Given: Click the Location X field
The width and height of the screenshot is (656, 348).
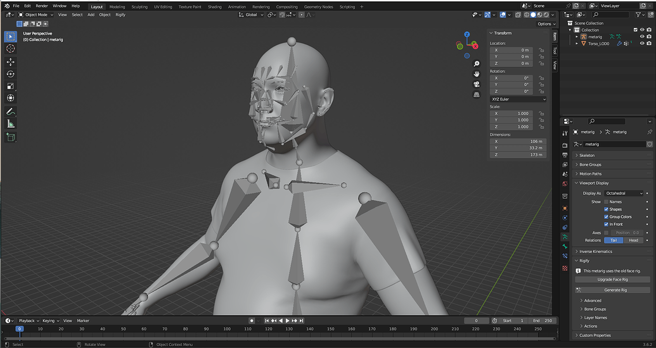Looking at the screenshot, I should click(x=511, y=50).
